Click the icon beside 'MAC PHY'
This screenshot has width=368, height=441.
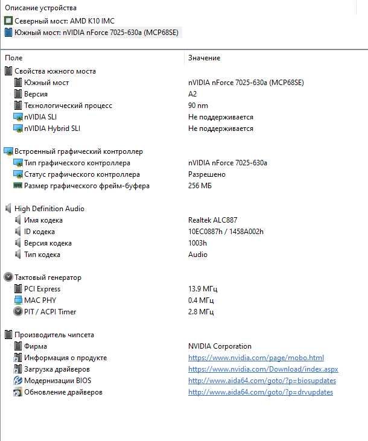(x=17, y=300)
